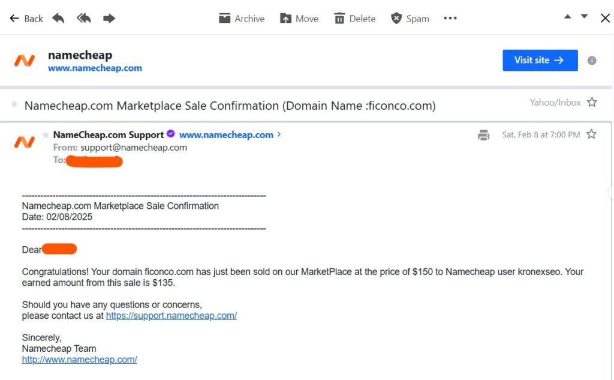
Task: Click the Reply All double-arrow icon
Action: point(84,19)
